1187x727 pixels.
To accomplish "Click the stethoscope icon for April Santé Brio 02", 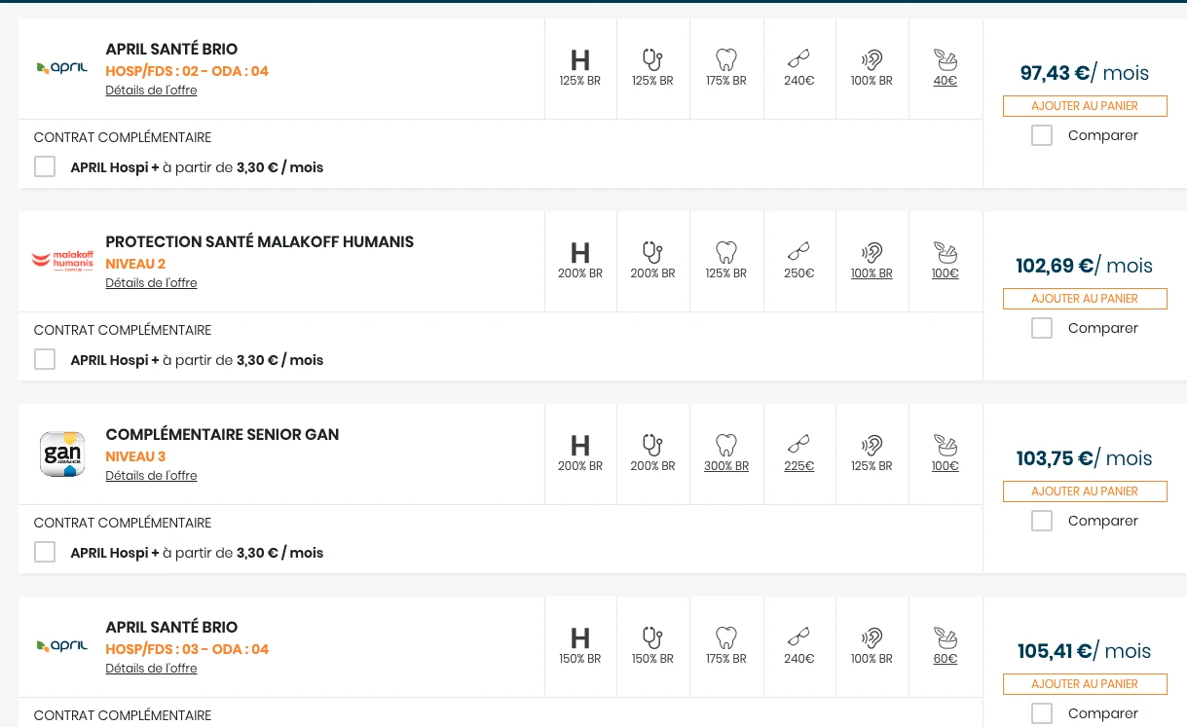I will (652, 59).
